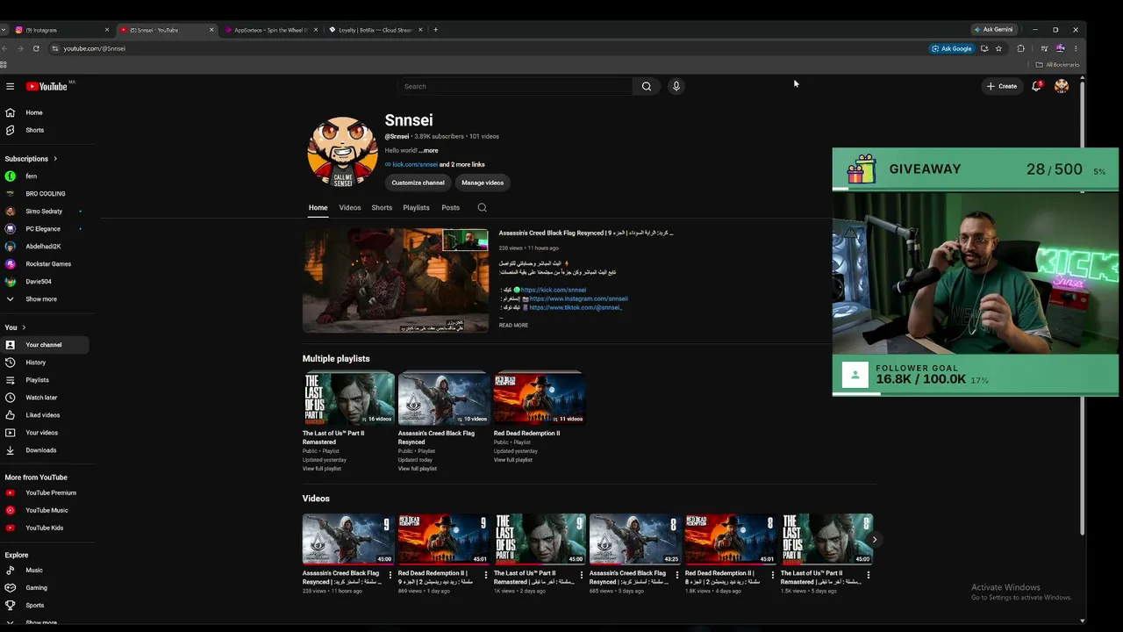
Task: Expand the You section arrow
Action: (x=25, y=327)
